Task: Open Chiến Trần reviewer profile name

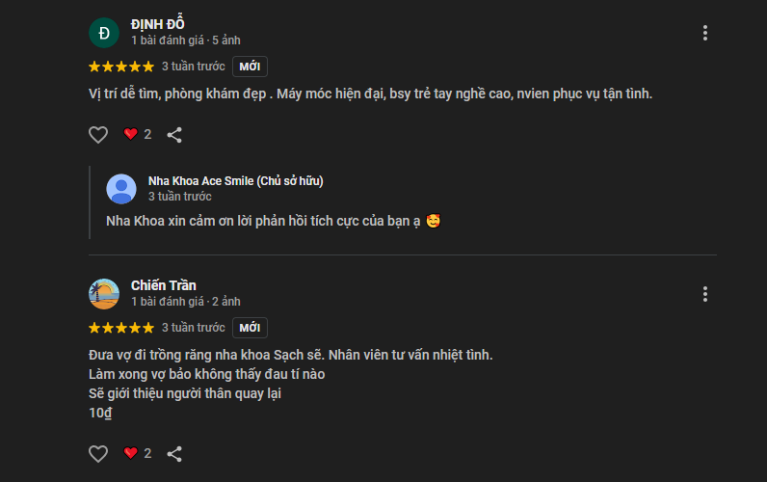Action: pos(164,285)
